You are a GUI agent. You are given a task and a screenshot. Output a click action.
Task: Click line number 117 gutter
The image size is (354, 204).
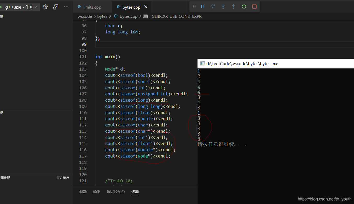[83, 156]
